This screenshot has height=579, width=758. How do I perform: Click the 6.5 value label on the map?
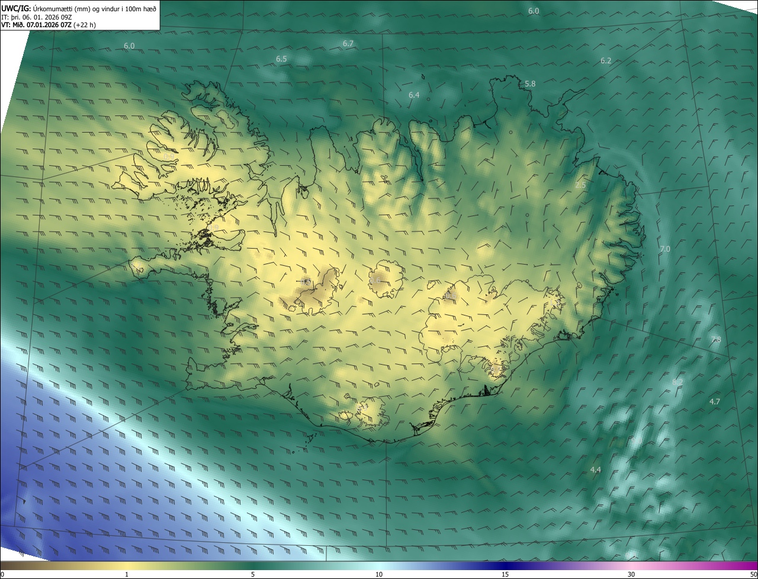coord(281,59)
